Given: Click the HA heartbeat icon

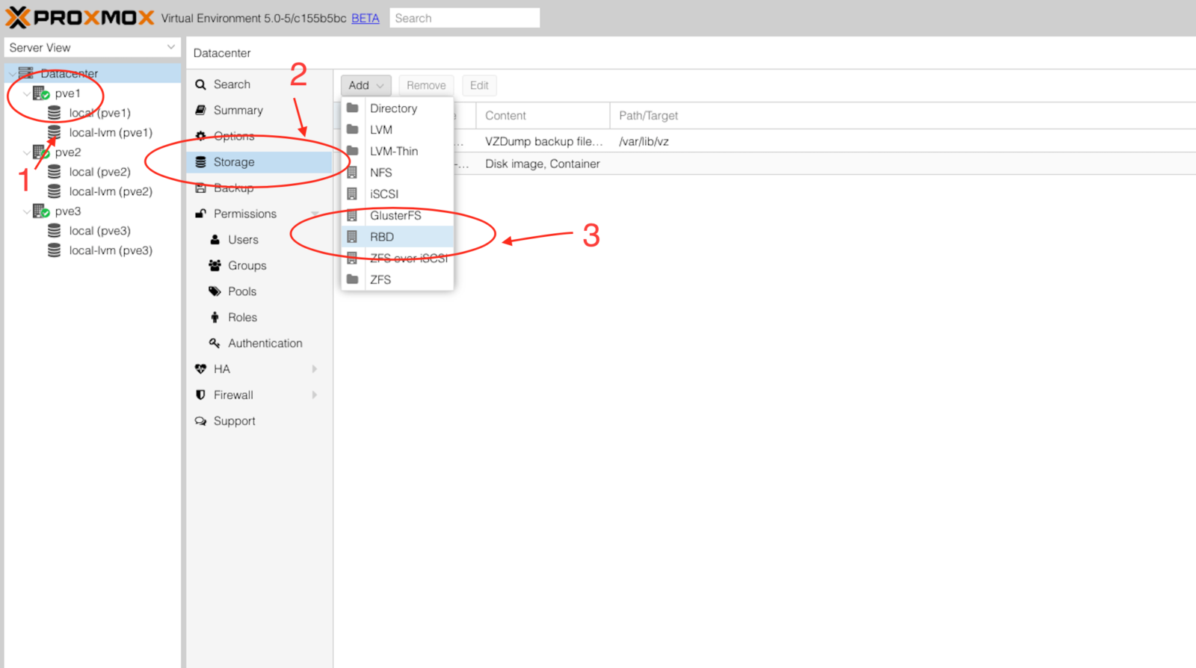Looking at the screenshot, I should [200, 369].
